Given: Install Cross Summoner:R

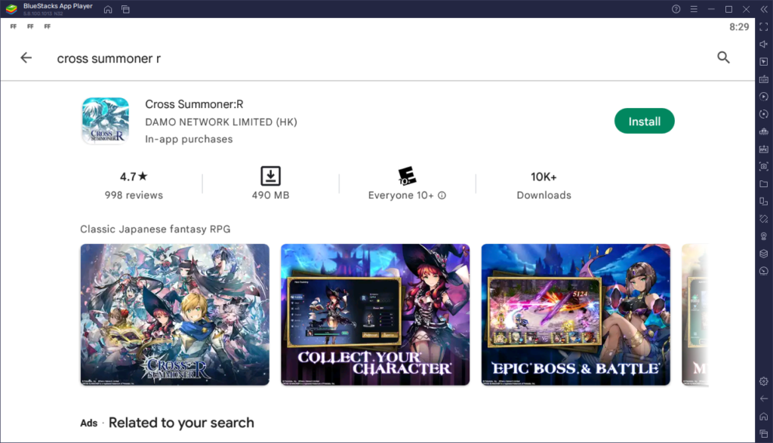Looking at the screenshot, I should [644, 120].
